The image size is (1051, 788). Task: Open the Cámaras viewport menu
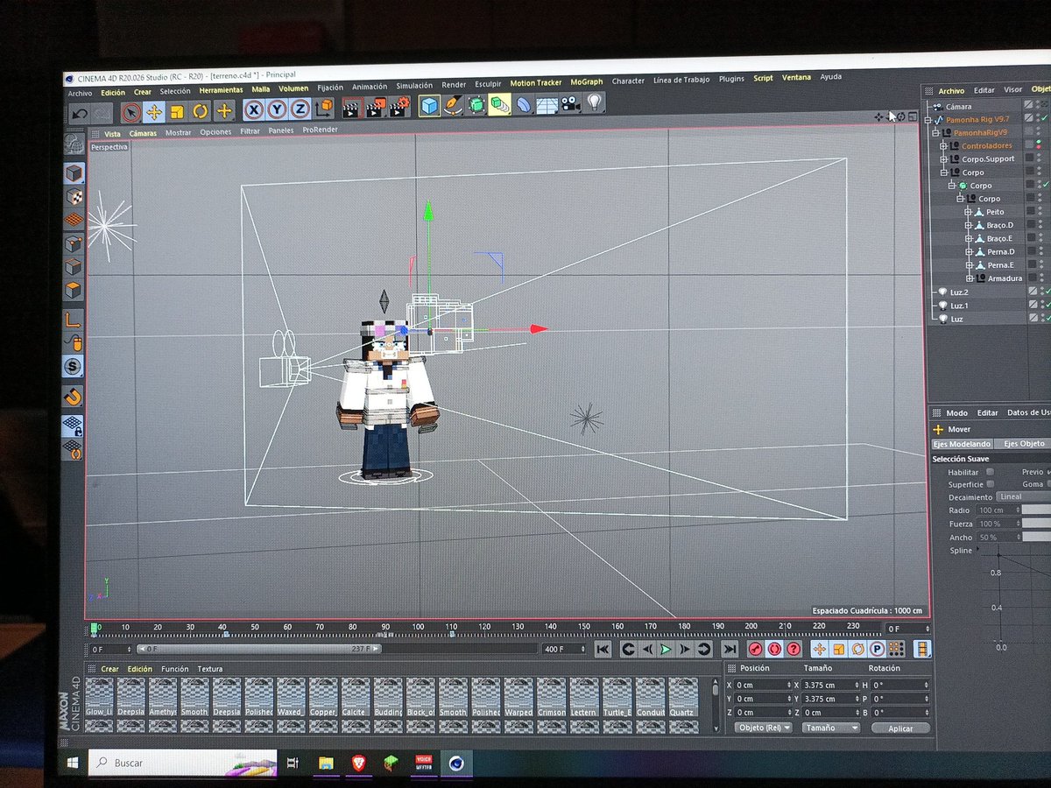[143, 133]
